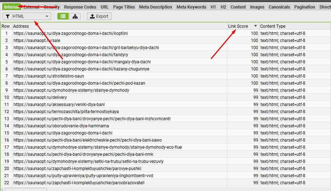Click the filter funnel icon

pyautogui.click(x=7, y=16)
